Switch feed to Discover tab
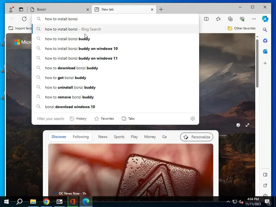Screen dimensions: 276x207 (x=59, y=137)
